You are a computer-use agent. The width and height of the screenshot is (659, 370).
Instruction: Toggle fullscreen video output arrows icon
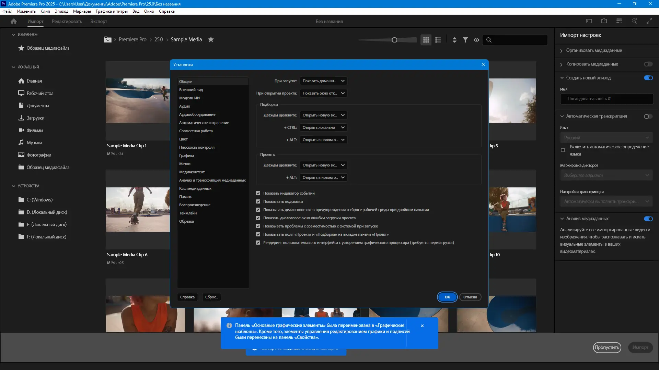point(649,21)
